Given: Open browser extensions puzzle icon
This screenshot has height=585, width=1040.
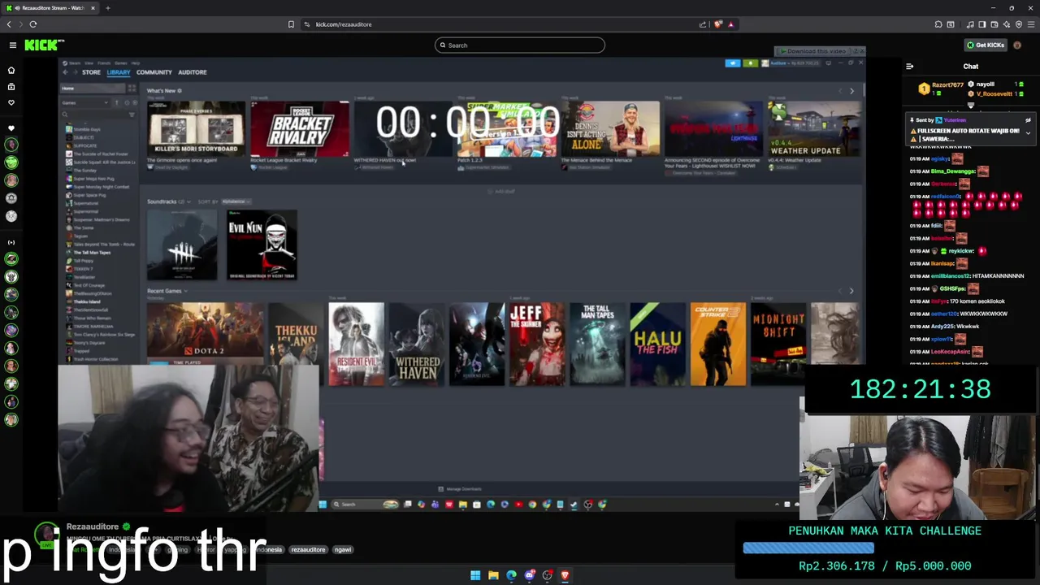Looking at the screenshot, I should tap(938, 24).
